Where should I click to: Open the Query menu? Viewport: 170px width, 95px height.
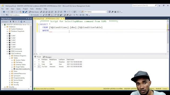(19, 9)
